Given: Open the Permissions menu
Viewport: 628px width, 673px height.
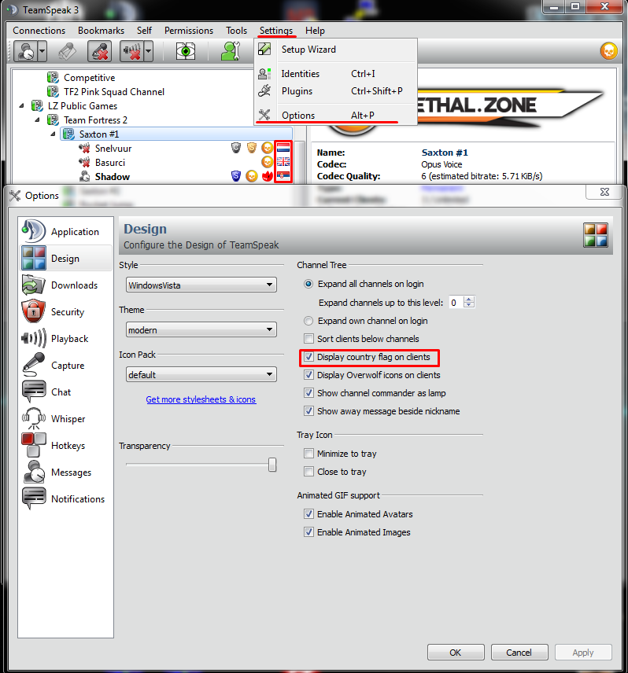Looking at the screenshot, I should pyautogui.click(x=189, y=31).
